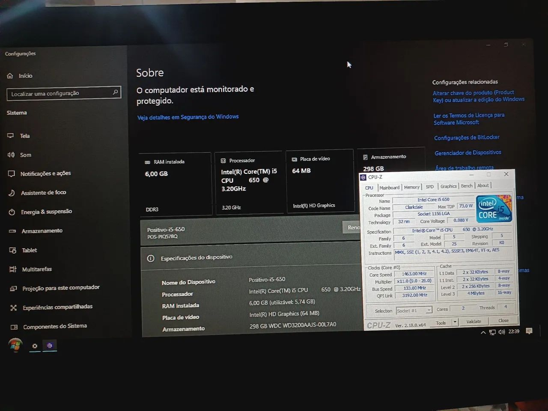The height and width of the screenshot is (411, 548).
Task: Show hidden system tray icons
Action: click(x=483, y=333)
